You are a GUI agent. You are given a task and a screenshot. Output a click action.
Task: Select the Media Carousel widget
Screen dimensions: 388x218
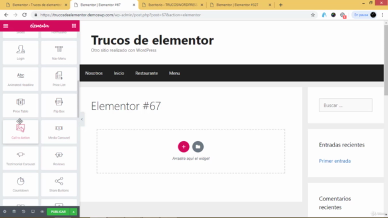point(59,132)
